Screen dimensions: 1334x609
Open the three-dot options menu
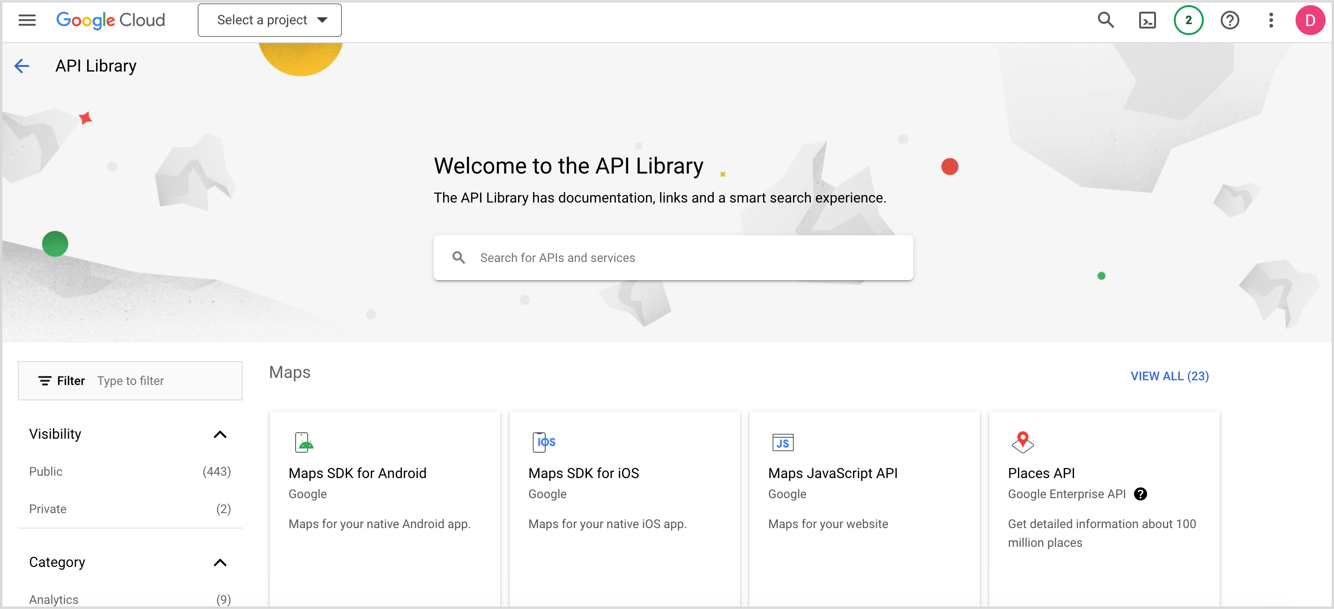coord(1271,20)
